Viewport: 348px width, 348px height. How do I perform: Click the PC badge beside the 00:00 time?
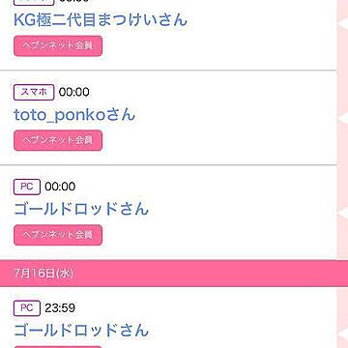[27, 187]
